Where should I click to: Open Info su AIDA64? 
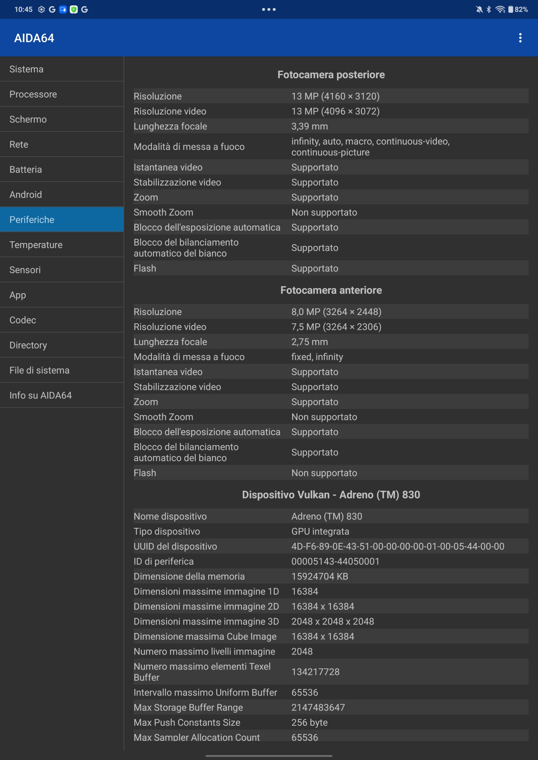tap(61, 395)
